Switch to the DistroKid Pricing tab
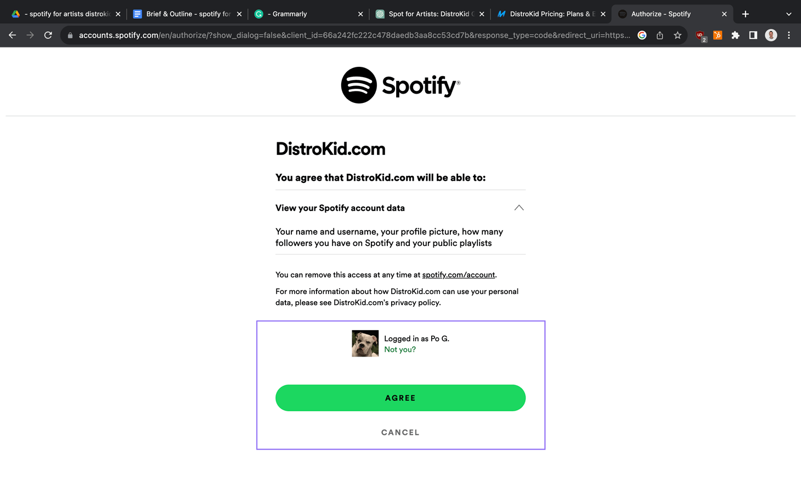 tap(549, 14)
